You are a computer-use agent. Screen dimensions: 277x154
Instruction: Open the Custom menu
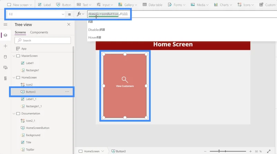pyautogui.click(x=267, y=5)
